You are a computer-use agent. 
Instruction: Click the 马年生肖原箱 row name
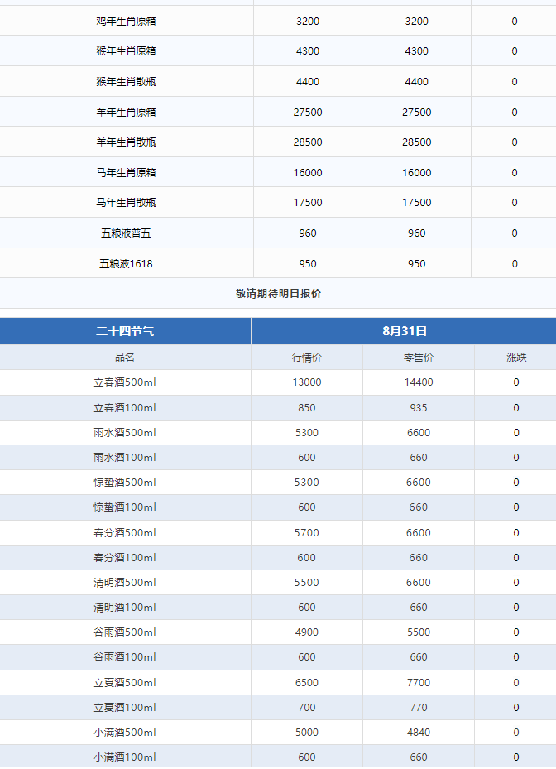click(126, 172)
